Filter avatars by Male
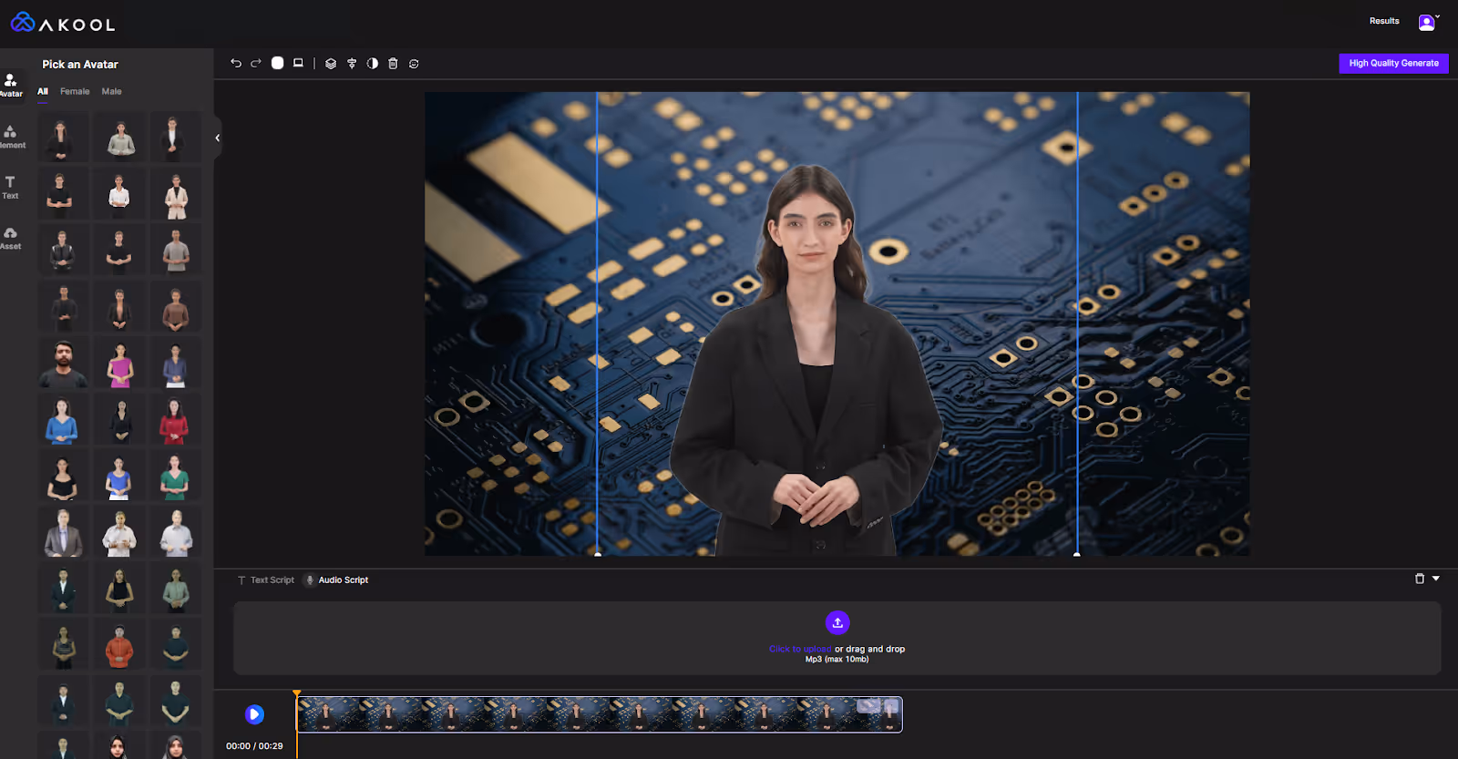 click(111, 91)
